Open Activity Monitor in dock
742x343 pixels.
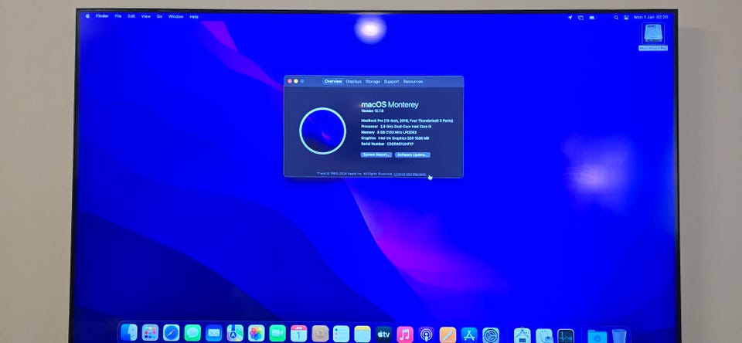point(566,336)
